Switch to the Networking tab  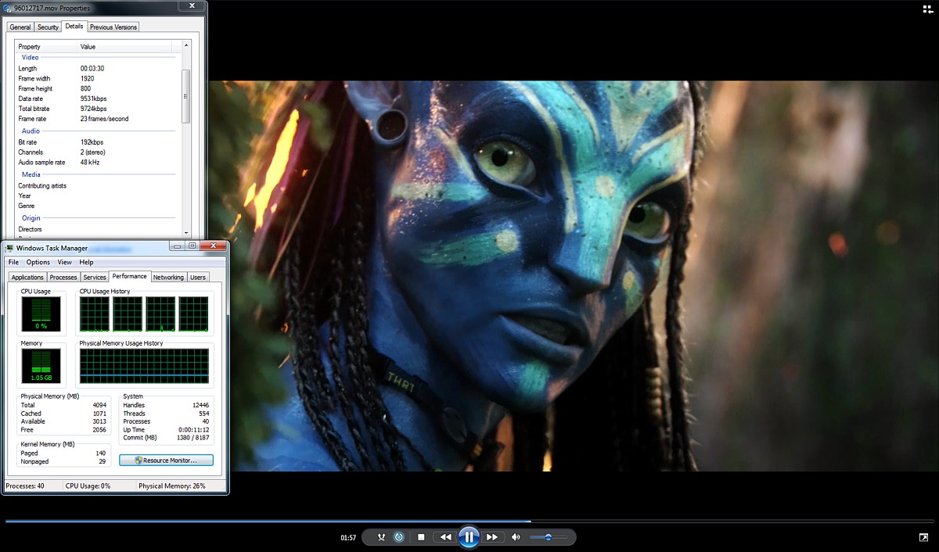168,278
